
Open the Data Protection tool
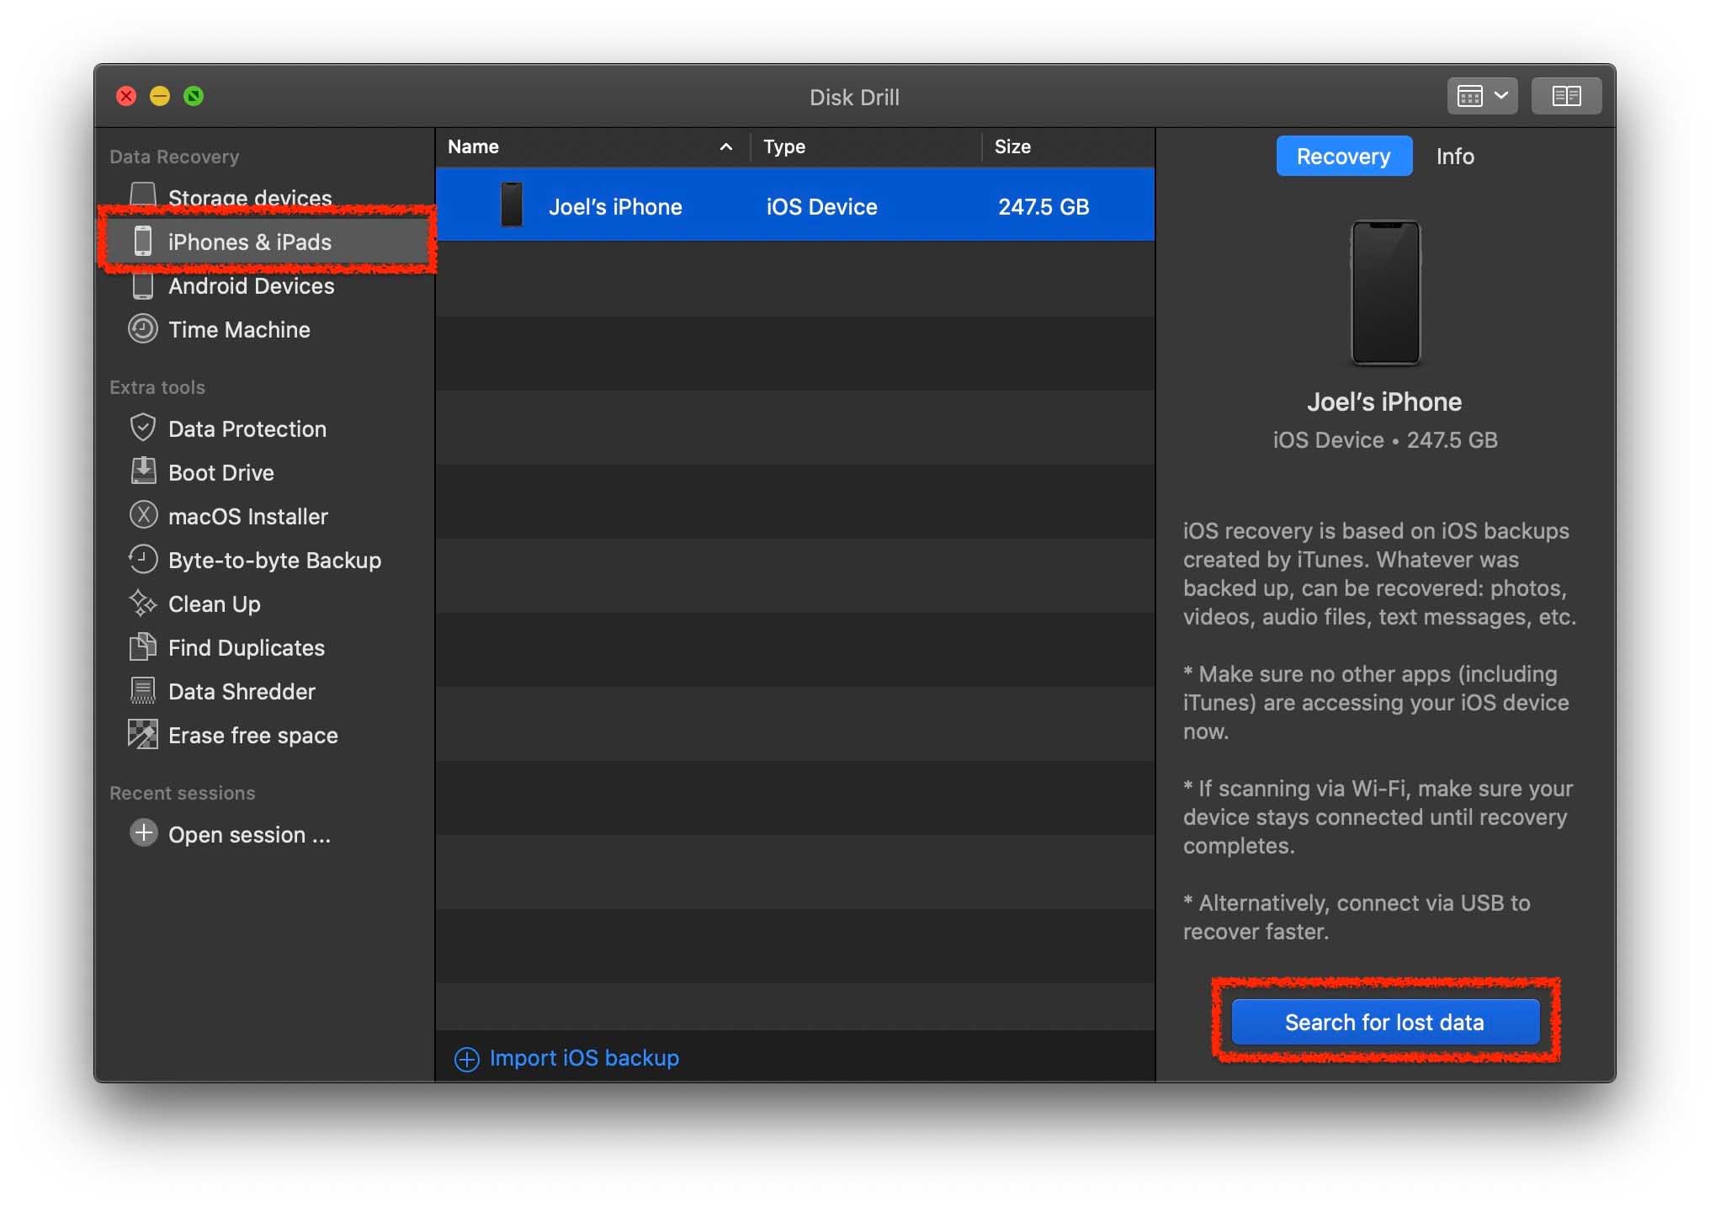click(248, 426)
